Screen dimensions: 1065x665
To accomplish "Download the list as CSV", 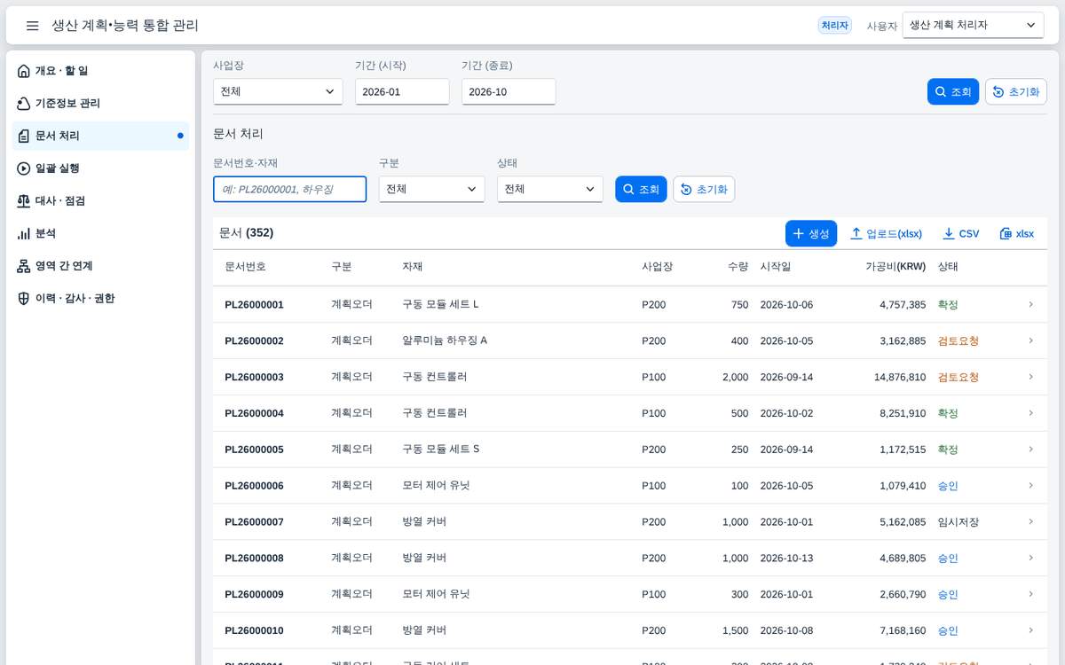I will point(960,233).
